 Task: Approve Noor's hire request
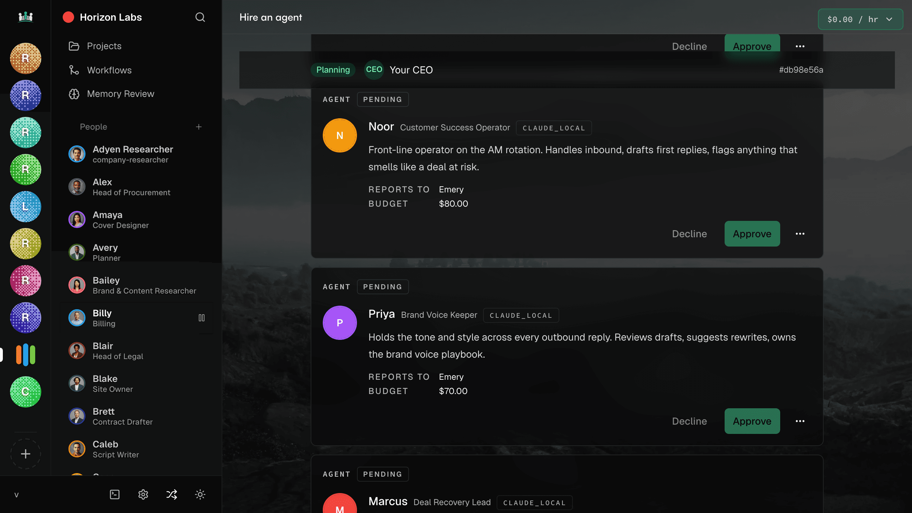(752, 234)
